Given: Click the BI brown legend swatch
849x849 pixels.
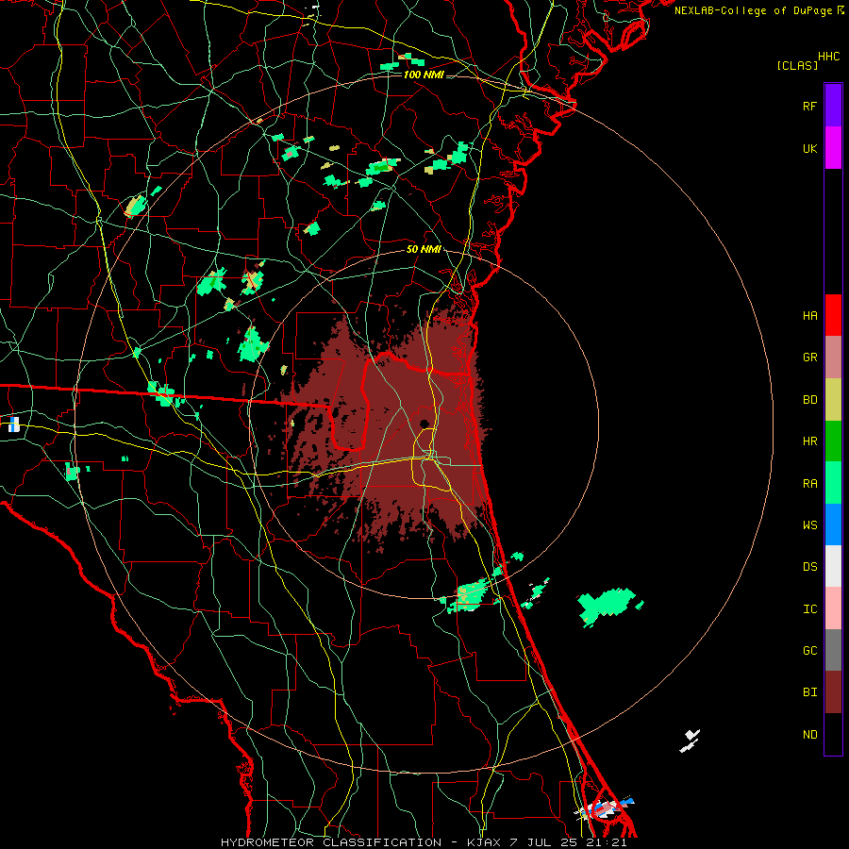Looking at the screenshot, I should 833,692.
